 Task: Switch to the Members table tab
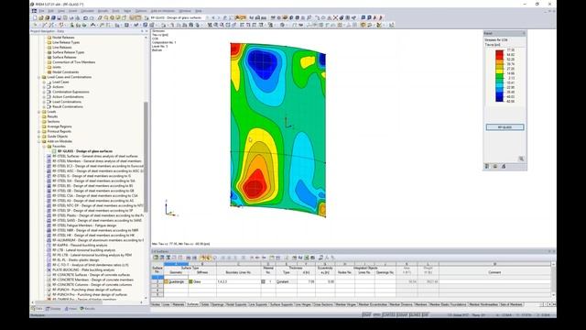tap(421, 304)
